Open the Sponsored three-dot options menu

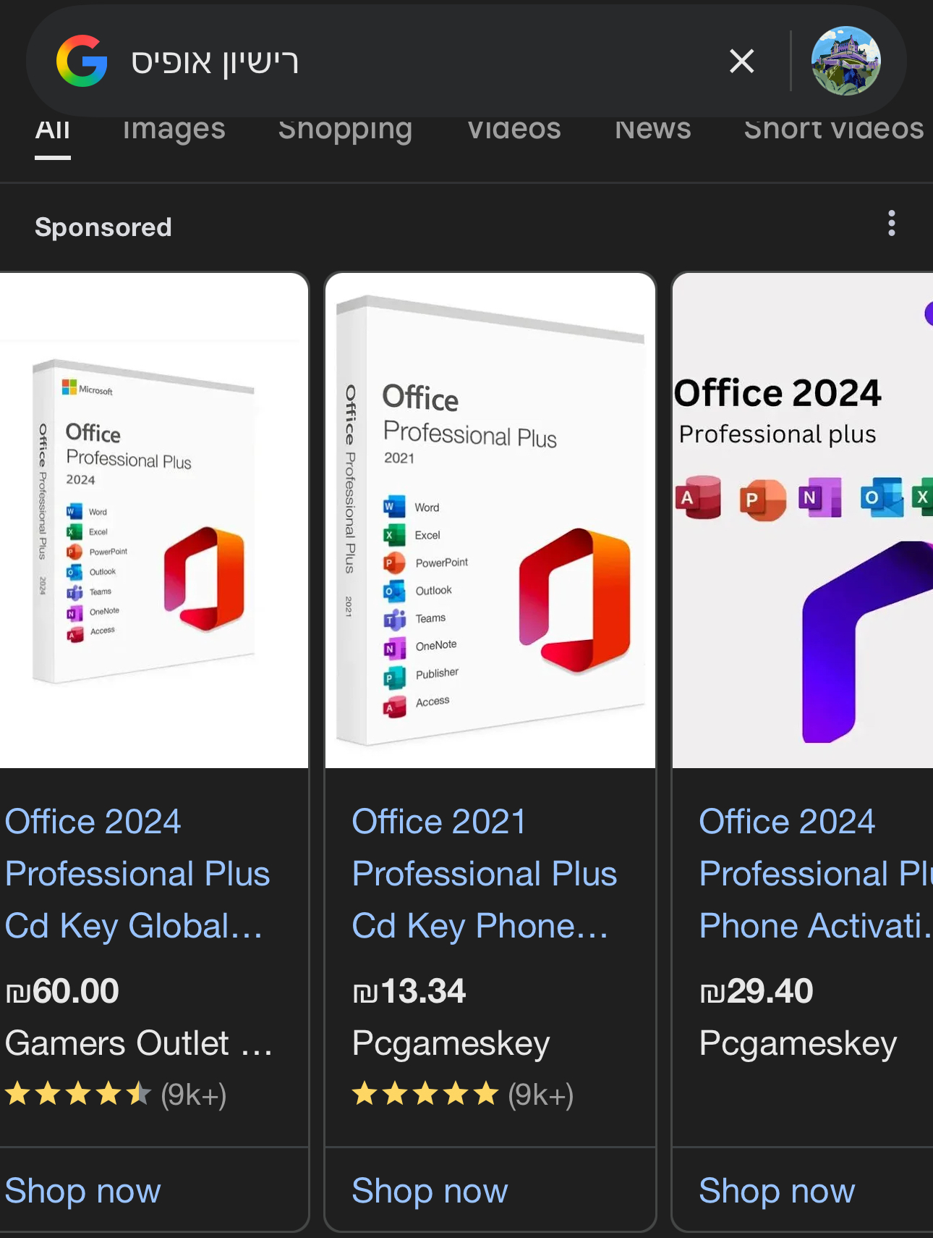(891, 224)
